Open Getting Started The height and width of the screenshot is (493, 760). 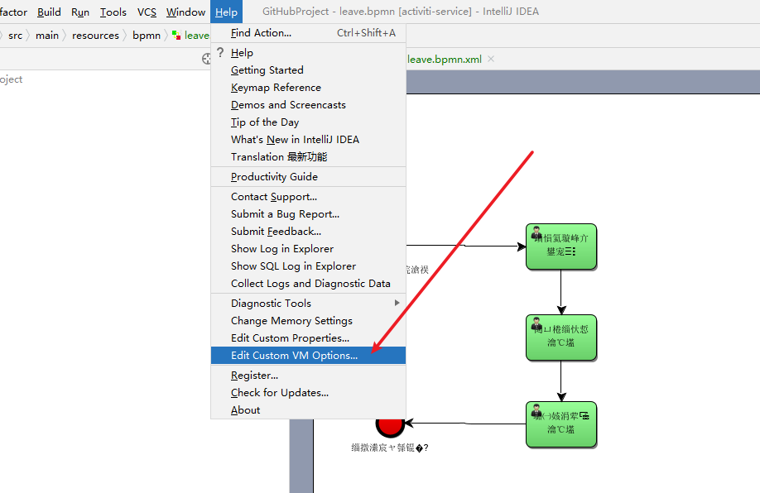pyautogui.click(x=308, y=70)
